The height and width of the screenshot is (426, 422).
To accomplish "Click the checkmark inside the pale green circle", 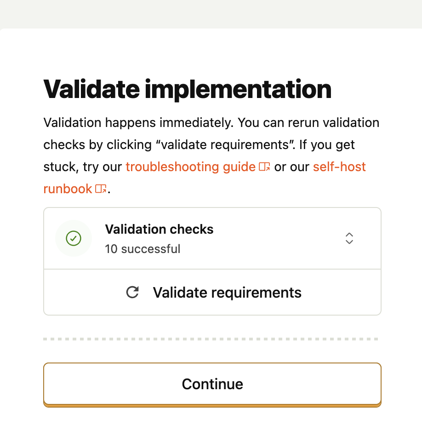I will coord(74,238).
